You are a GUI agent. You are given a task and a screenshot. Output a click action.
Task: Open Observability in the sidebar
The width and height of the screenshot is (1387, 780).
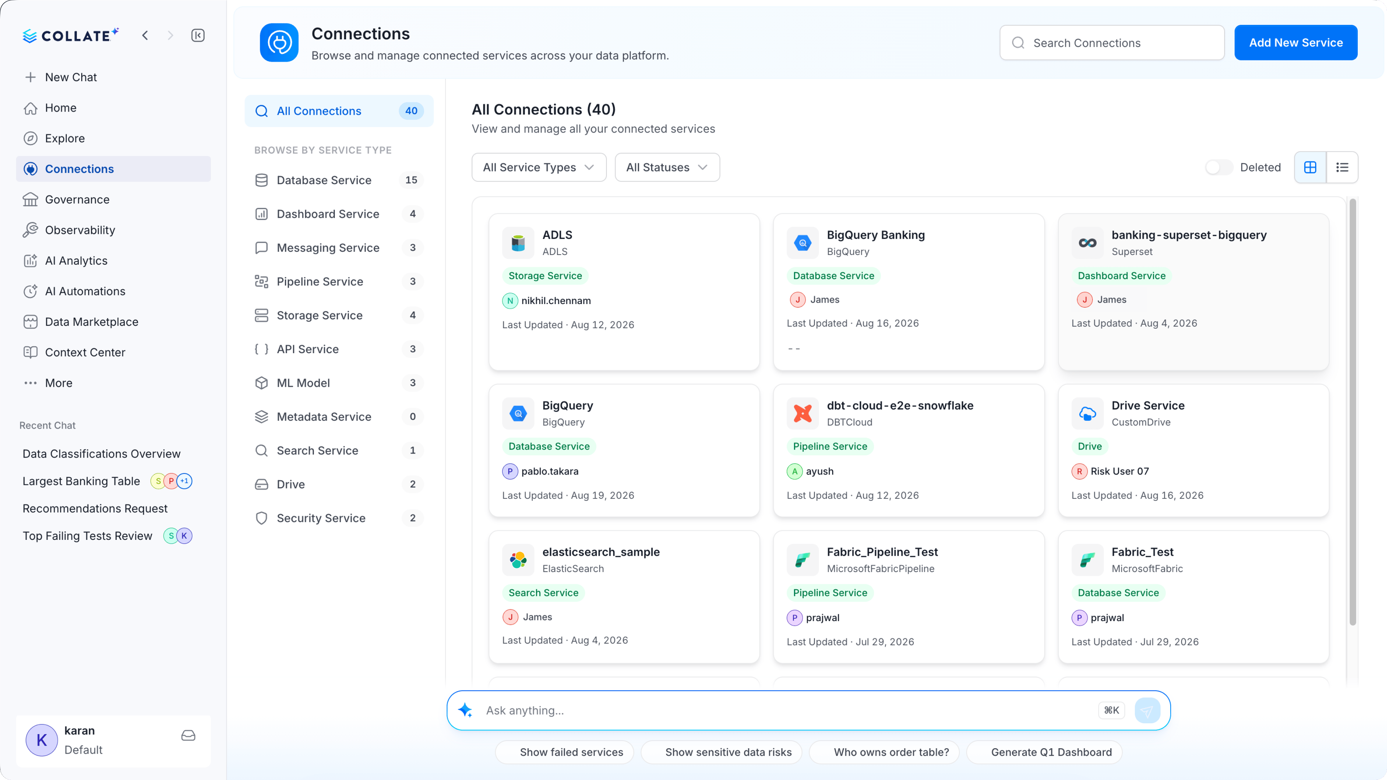tap(113, 230)
